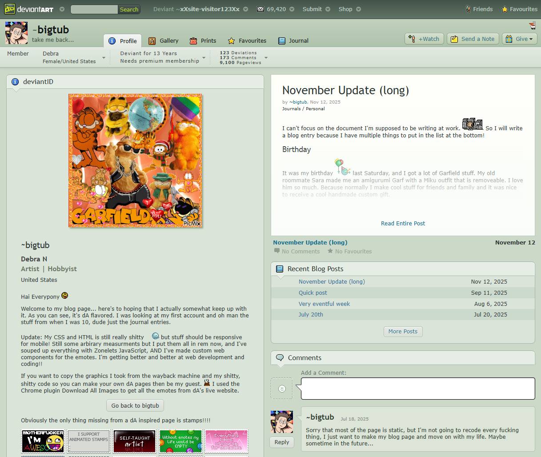
Task: Switch to the Gallery tab
Action: (164, 40)
